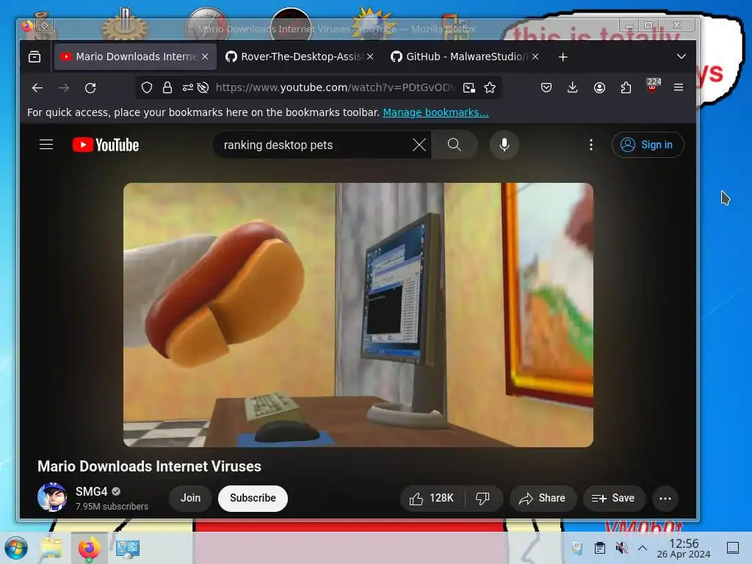Share the video
The image size is (752, 564).
point(543,499)
